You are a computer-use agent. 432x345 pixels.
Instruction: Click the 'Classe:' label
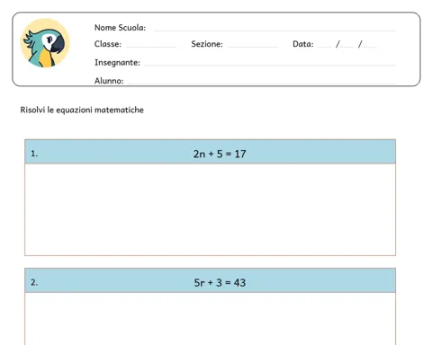(108, 44)
